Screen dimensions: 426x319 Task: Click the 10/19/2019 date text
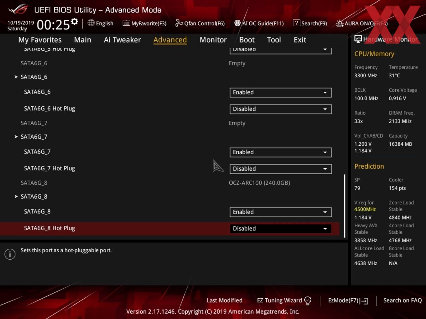(21, 23)
